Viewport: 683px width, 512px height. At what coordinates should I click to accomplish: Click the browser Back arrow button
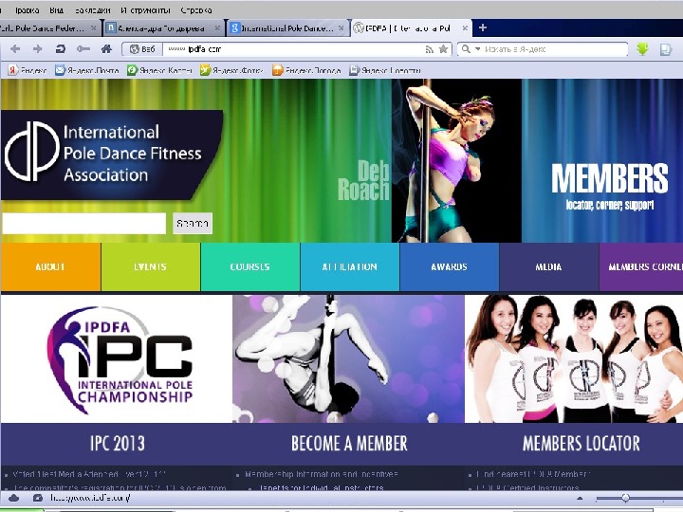click(x=15, y=48)
